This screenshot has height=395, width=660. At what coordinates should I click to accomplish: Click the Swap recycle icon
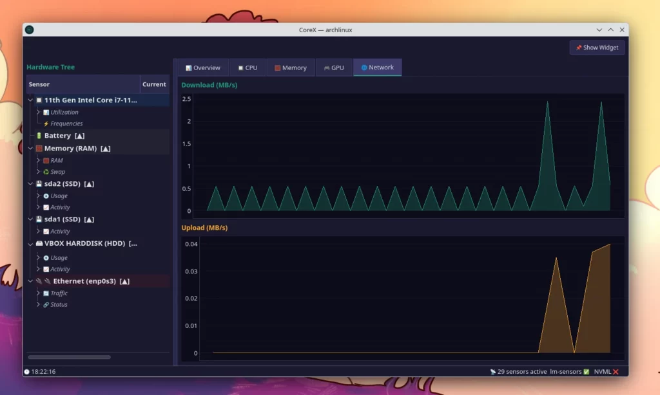pos(46,172)
